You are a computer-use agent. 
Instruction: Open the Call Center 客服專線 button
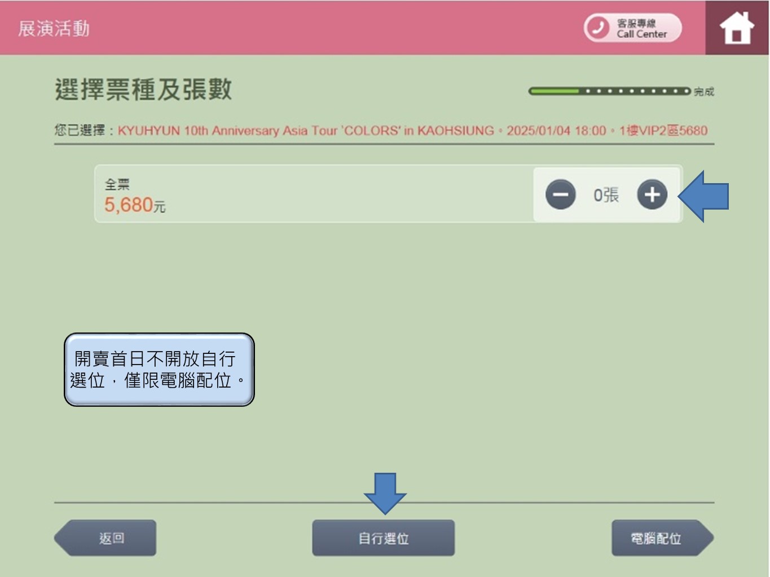(x=632, y=28)
